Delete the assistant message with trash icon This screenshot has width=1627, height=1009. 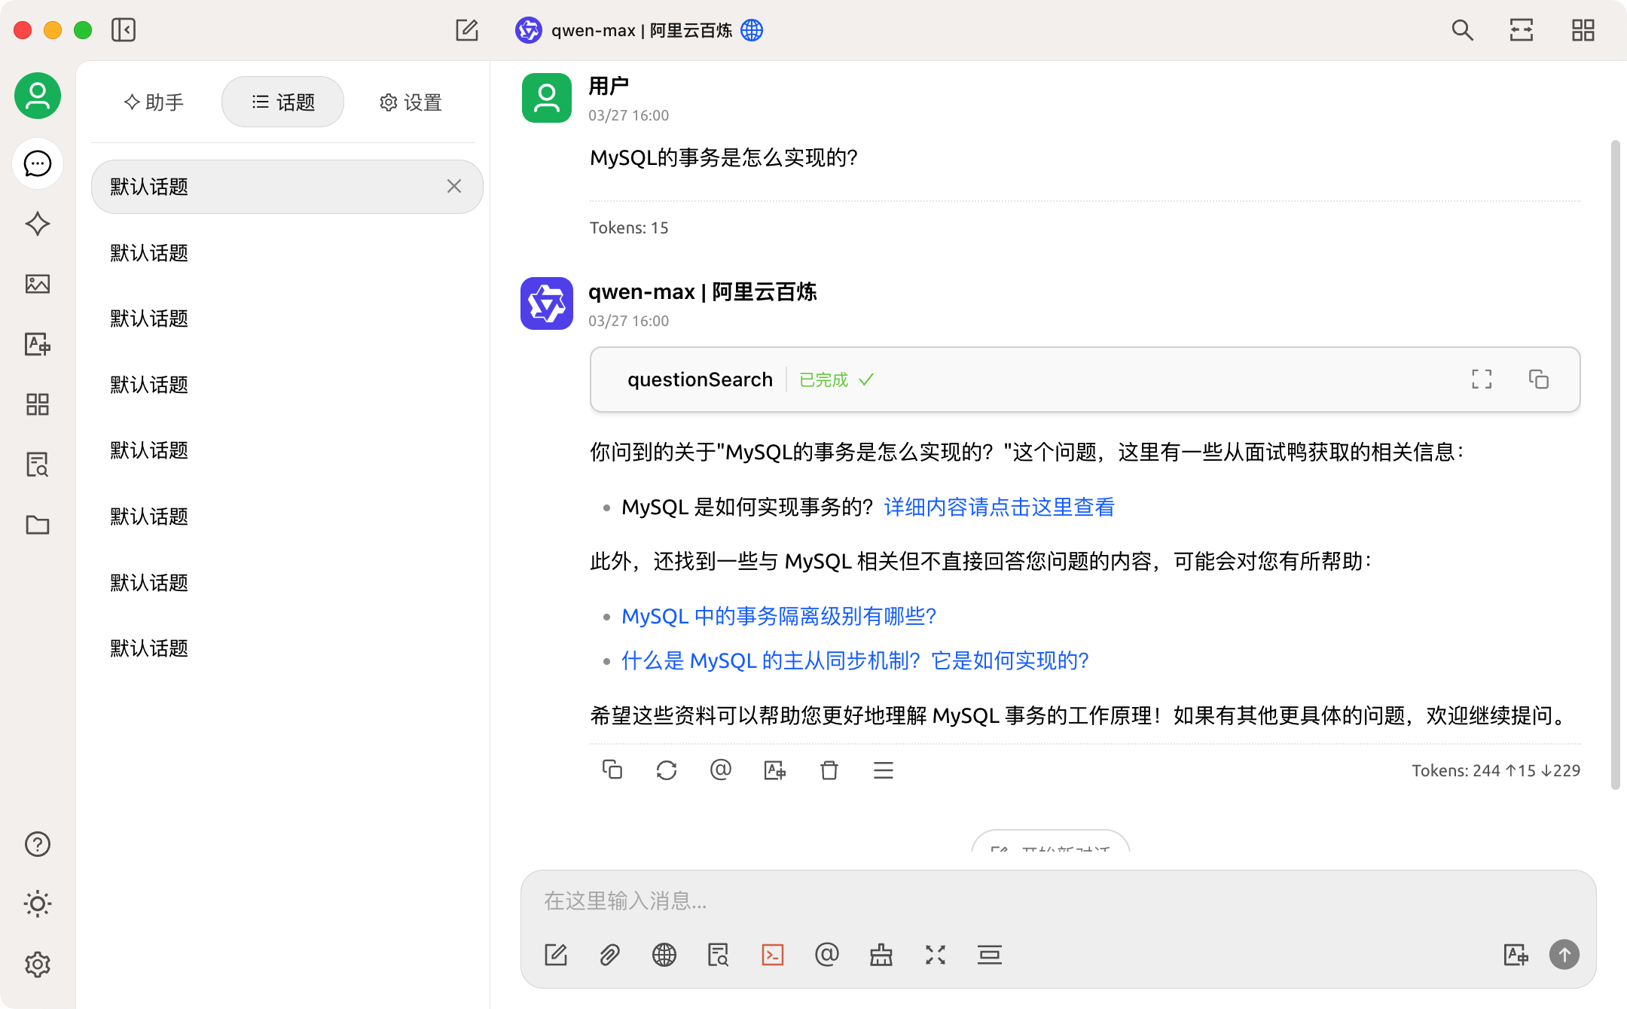[829, 770]
